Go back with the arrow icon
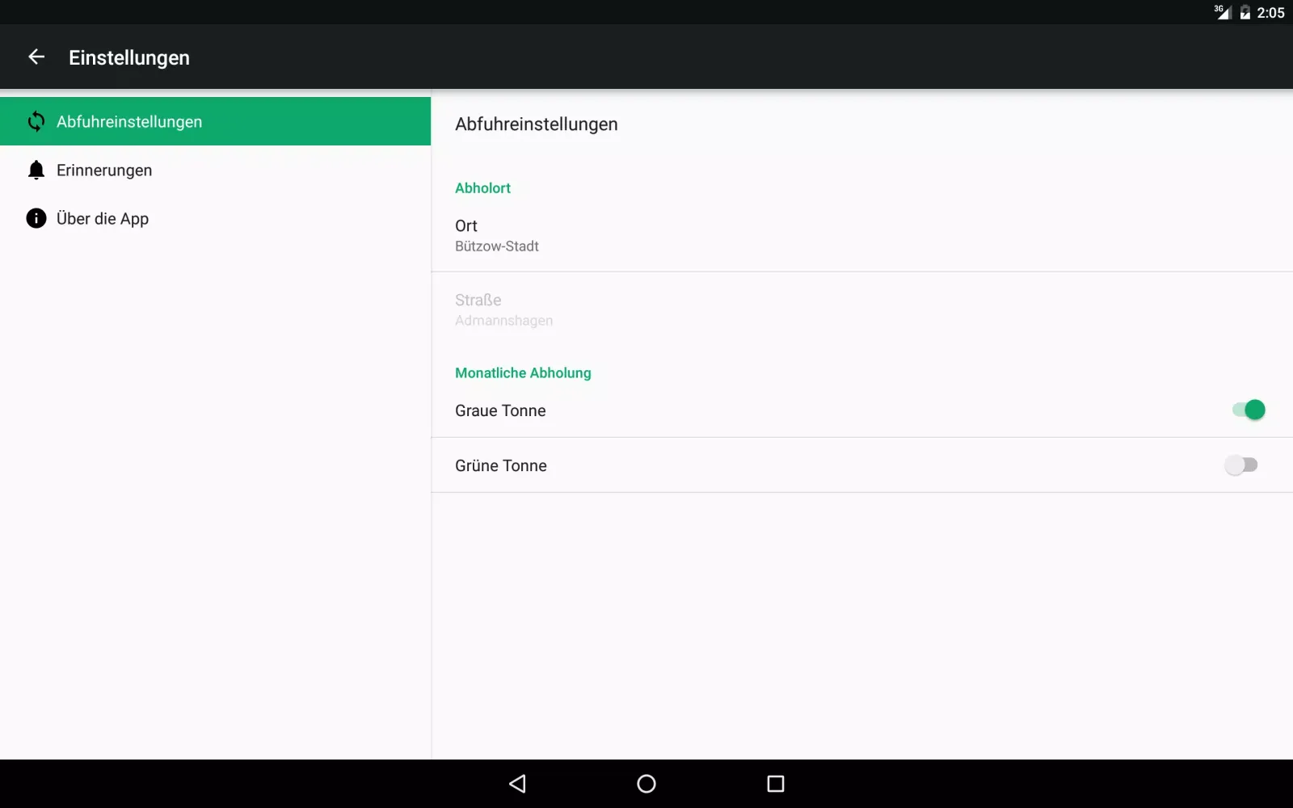1293x808 pixels. coord(36,57)
